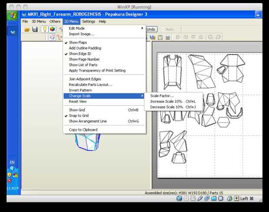Click the VirtualBox hard disk status icon
The height and width of the screenshot is (212, 269).
click(179, 199)
